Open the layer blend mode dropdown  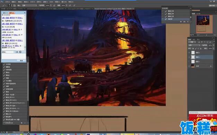(x=194, y=45)
